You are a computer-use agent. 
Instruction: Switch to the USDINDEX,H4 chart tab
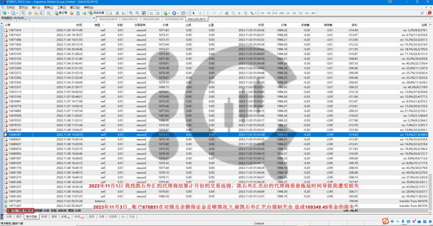coord(173,19)
